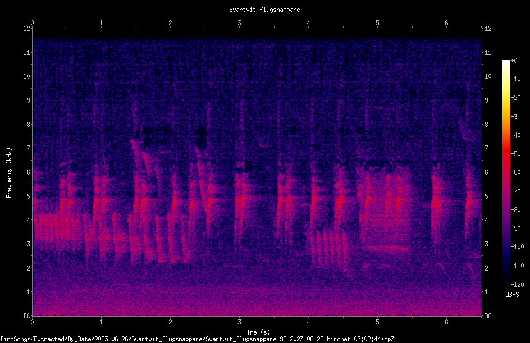Click the "12" label on the right frequency axis
530x343 pixels.
488,29
